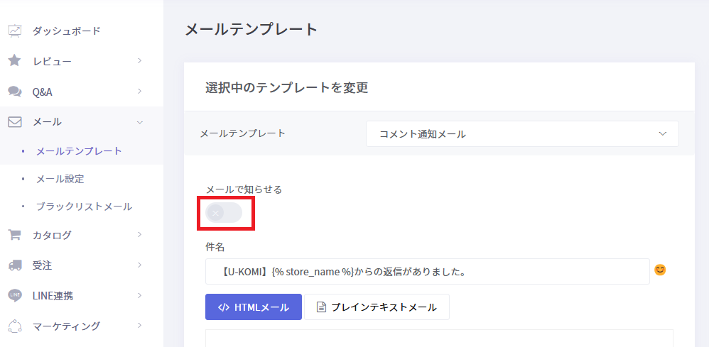Click the mail envelope icon
Image resolution: width=709 pixels, height=347 pixels.
coord(15,121)
